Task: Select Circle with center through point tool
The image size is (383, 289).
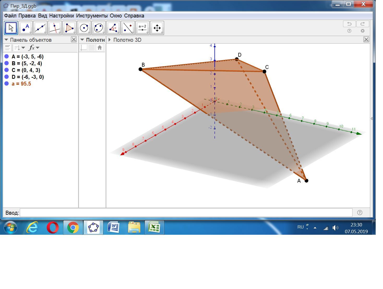Action: [84, 28]
